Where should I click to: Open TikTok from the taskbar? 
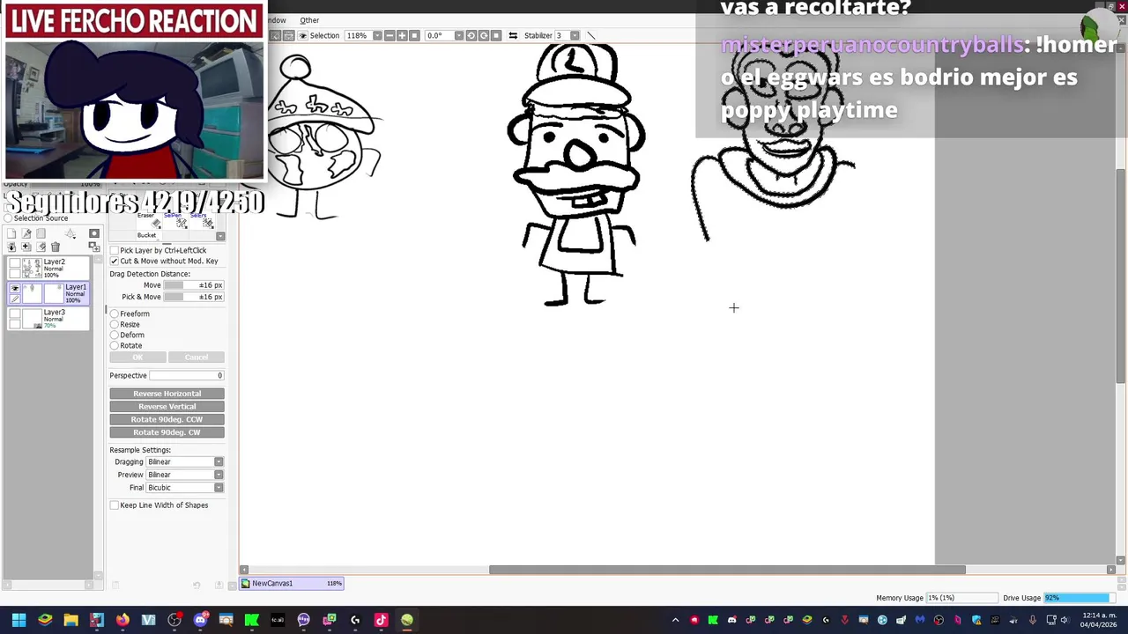pyautogui.click(x=381, y=620)
